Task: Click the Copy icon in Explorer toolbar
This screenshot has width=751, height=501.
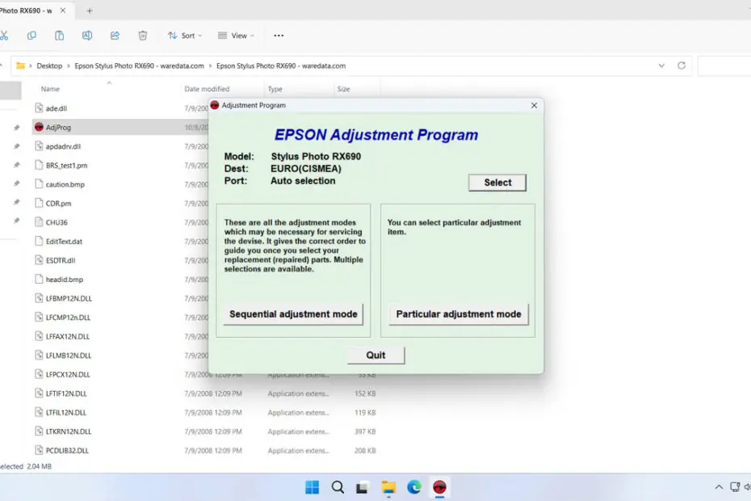Action: [31, 36]
